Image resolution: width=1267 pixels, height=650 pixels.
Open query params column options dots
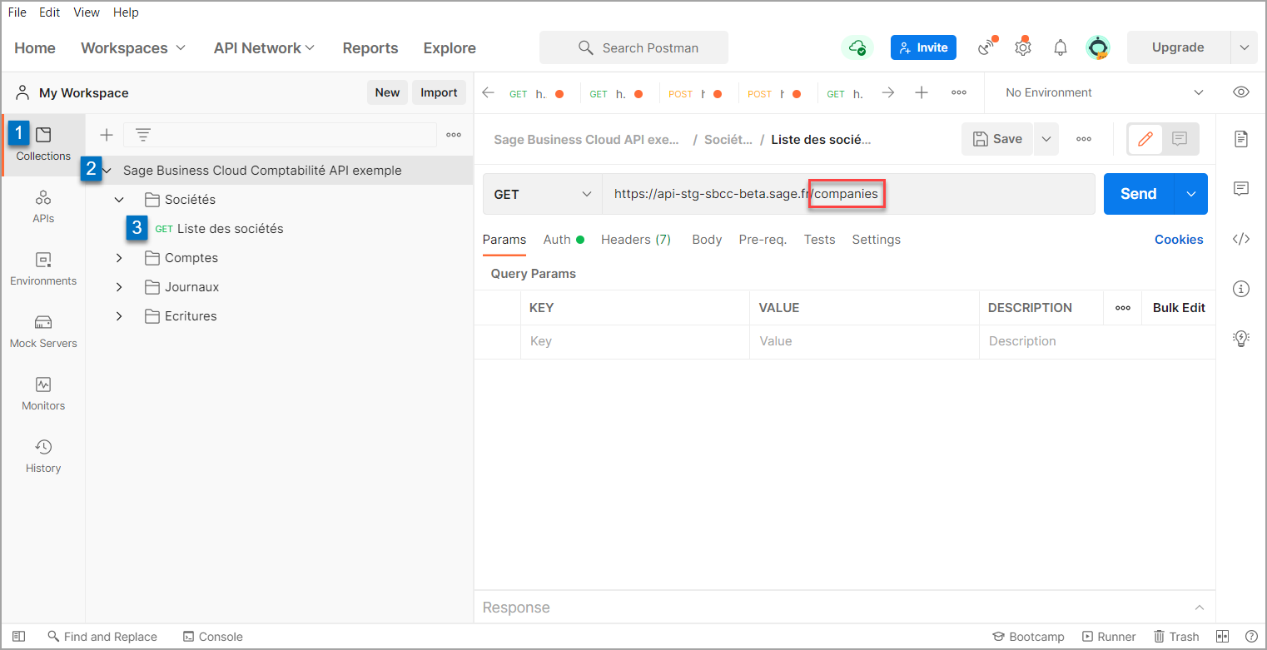[1123, 308]
